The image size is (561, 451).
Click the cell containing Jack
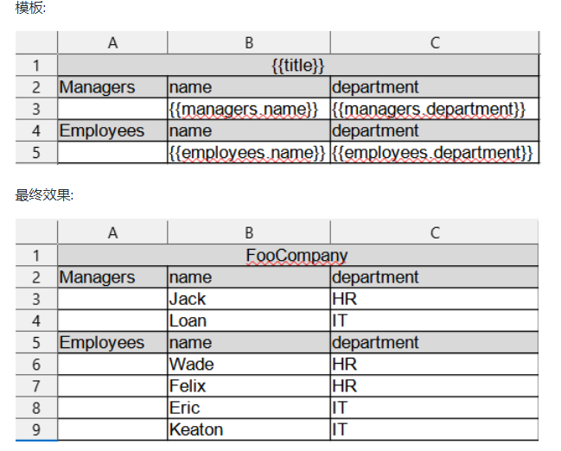248,299
